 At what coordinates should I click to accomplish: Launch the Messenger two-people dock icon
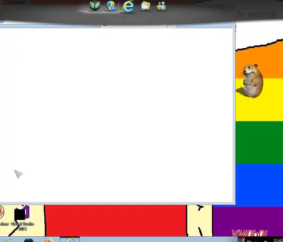click(161, 6)
